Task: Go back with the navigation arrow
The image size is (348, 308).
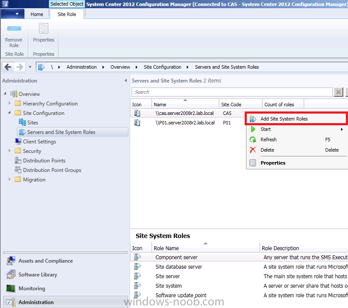Action: tap(8, 67)
